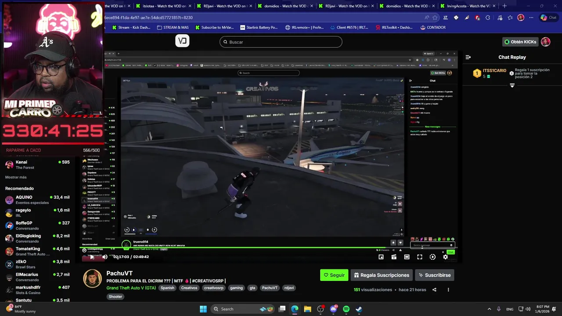Play the paused VOD
The height and width of the screenshot is (316, 562).
[92, 257]
